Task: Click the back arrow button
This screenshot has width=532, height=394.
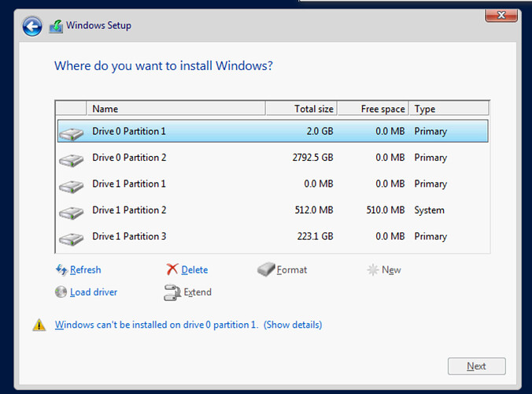Action: point(32,27)
